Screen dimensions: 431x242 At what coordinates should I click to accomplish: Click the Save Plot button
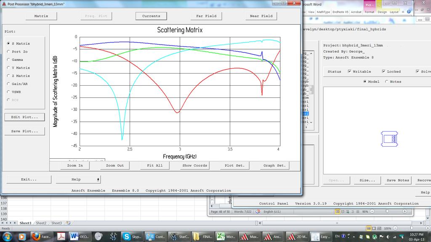pos(24,131)
